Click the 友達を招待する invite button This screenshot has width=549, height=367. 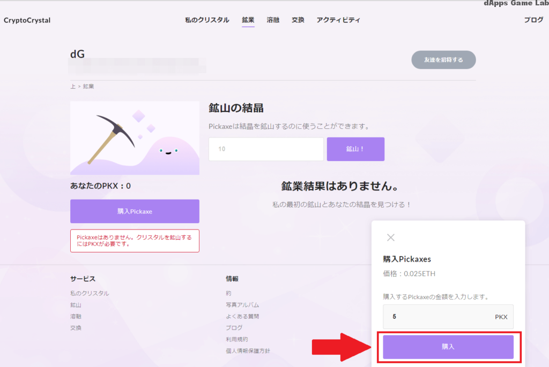443,59
